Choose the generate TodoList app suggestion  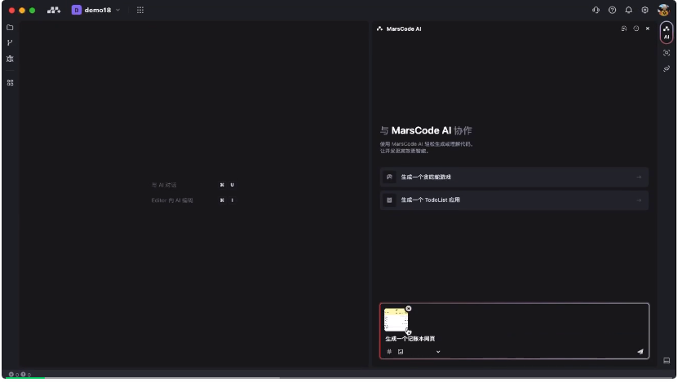coord(514,200)
